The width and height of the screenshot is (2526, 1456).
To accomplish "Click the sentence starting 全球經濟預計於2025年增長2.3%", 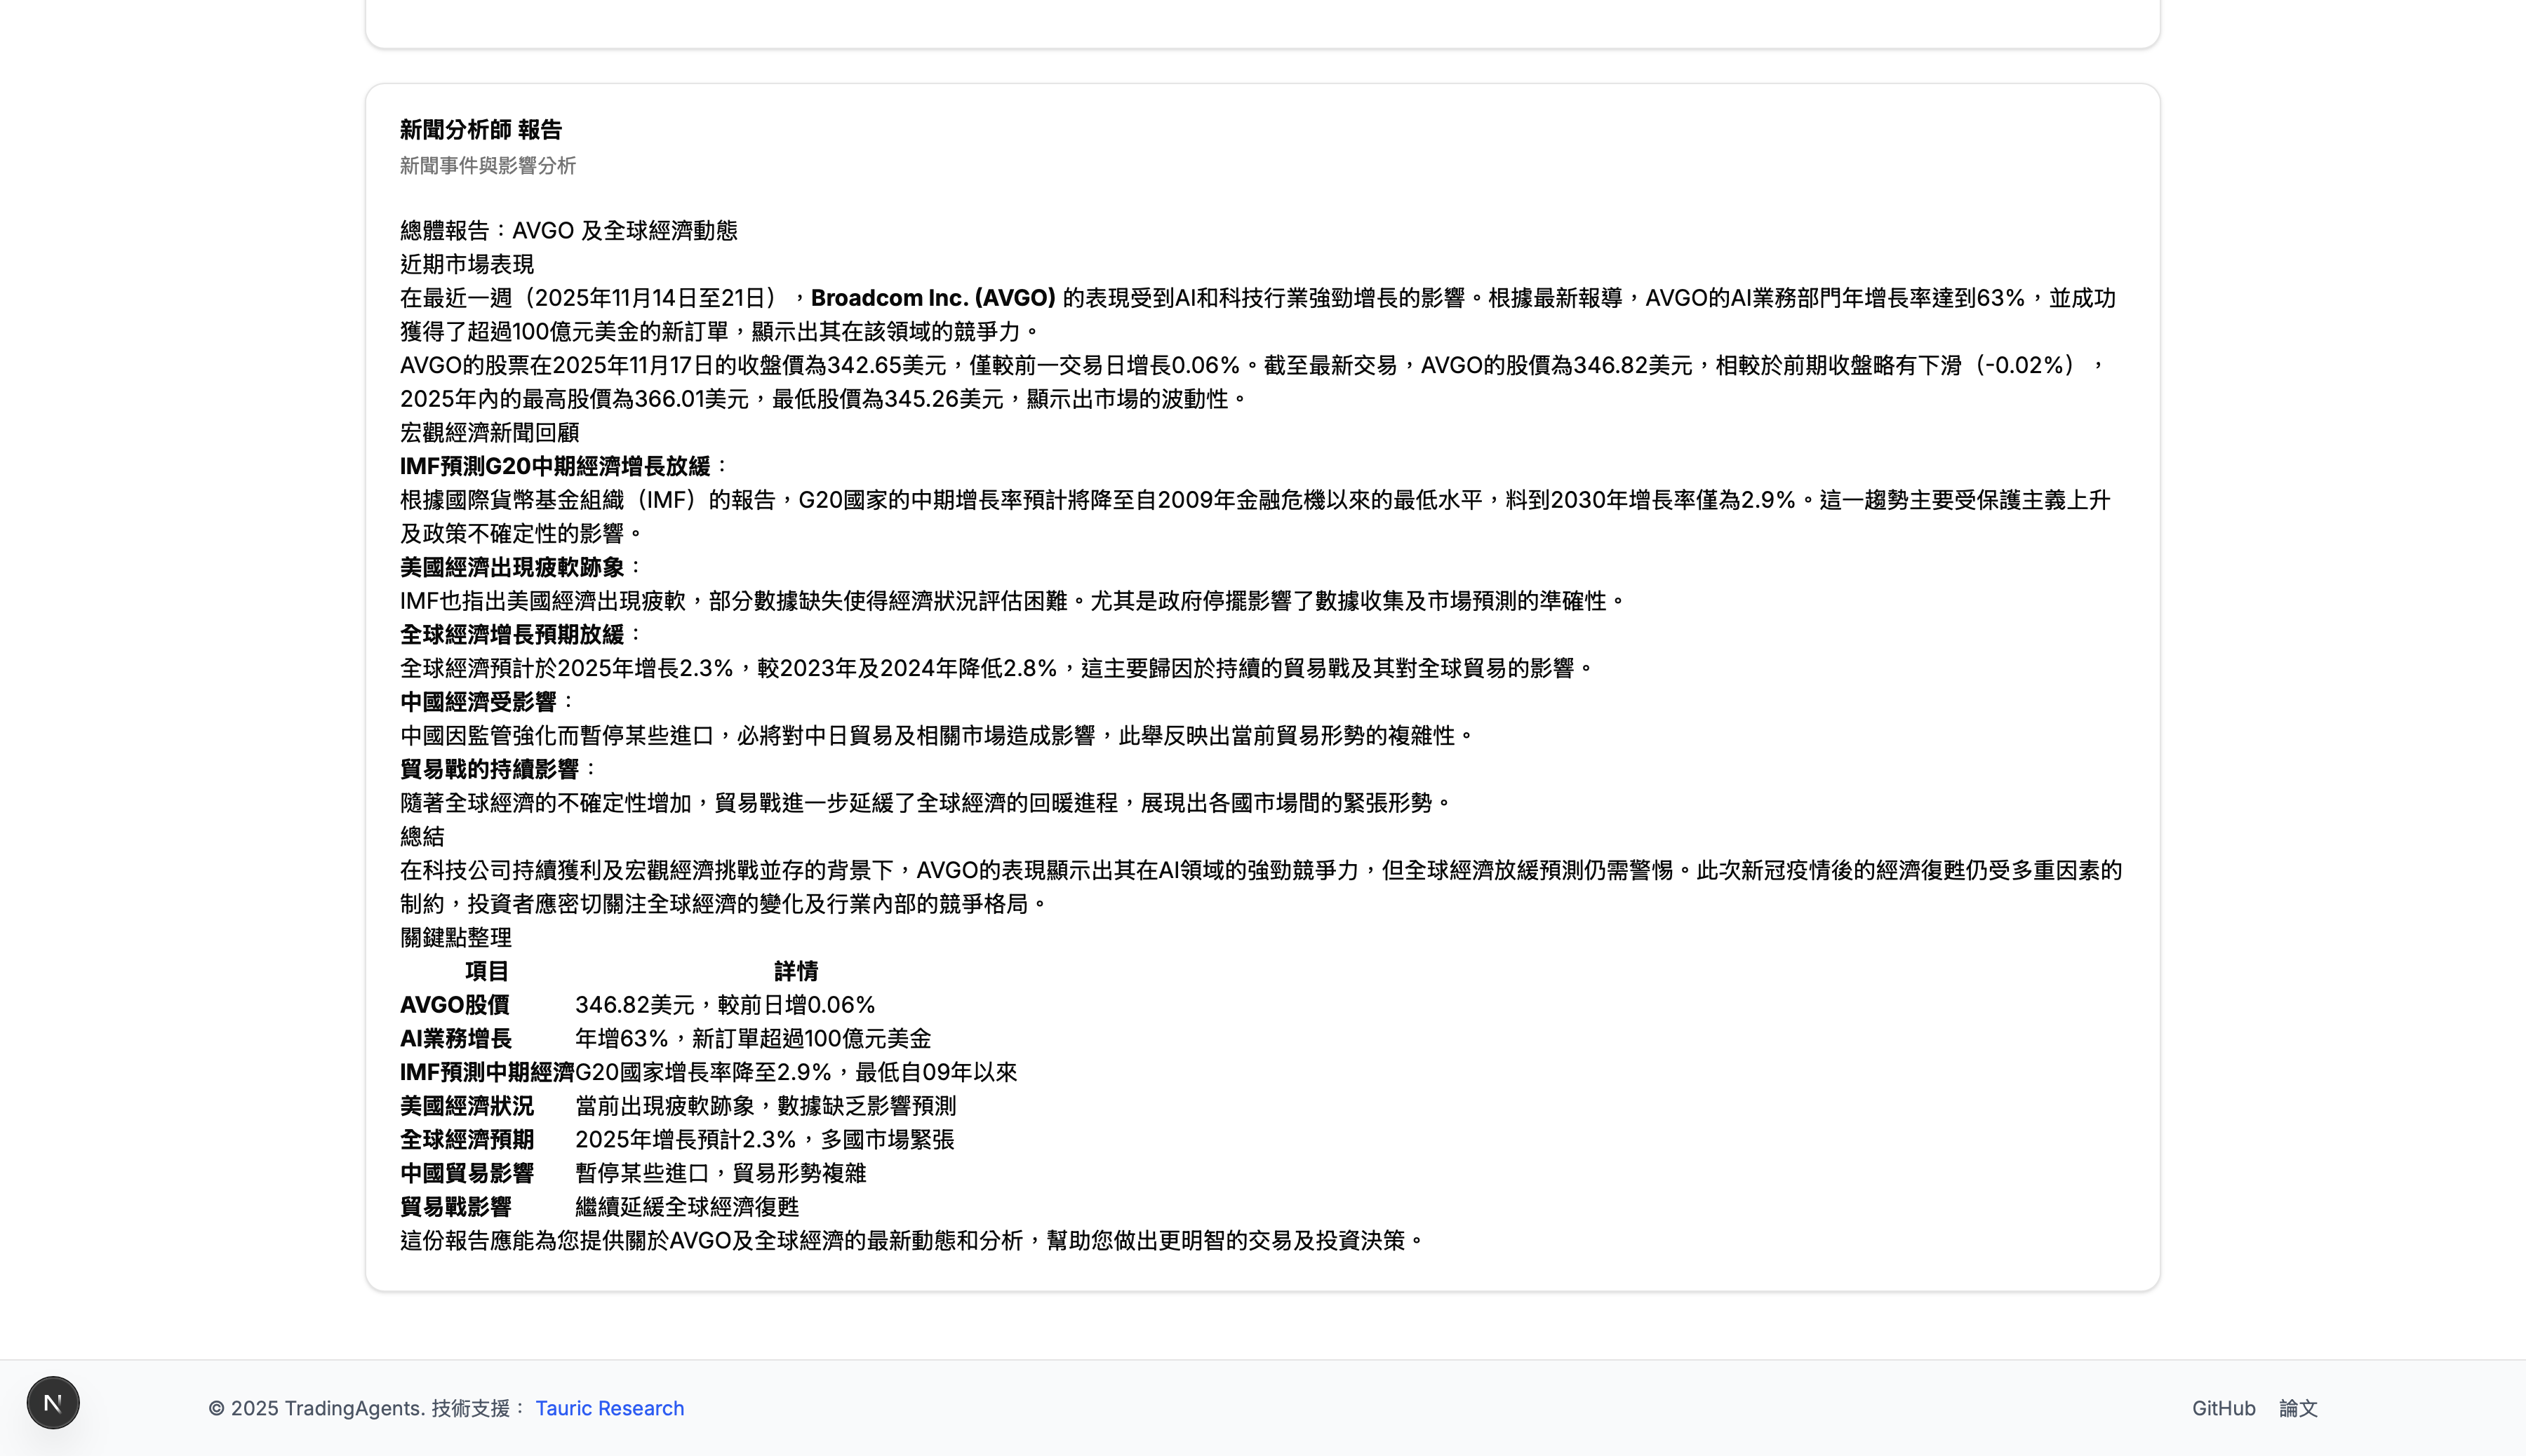I will point(996,668).
